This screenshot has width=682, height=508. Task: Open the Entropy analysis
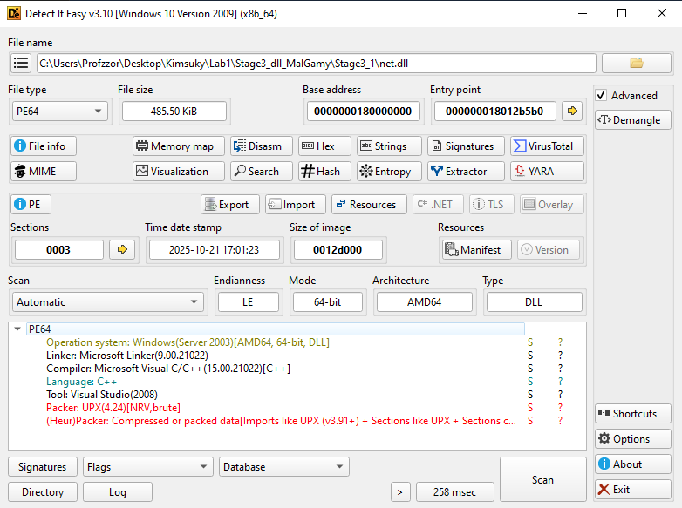coord(389,171)
